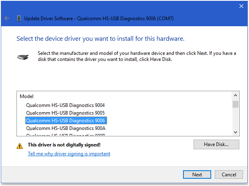Click the device icon in title bar
The width and height of the screenshot is (249, 186).
pyautogui.click(x=19, y=19)
